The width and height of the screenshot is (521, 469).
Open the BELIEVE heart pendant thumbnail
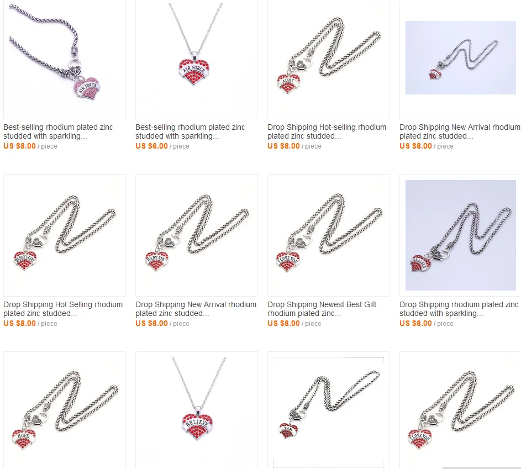coord(196,410)
